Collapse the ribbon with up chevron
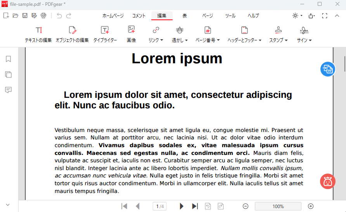 [x=337, y=16]
